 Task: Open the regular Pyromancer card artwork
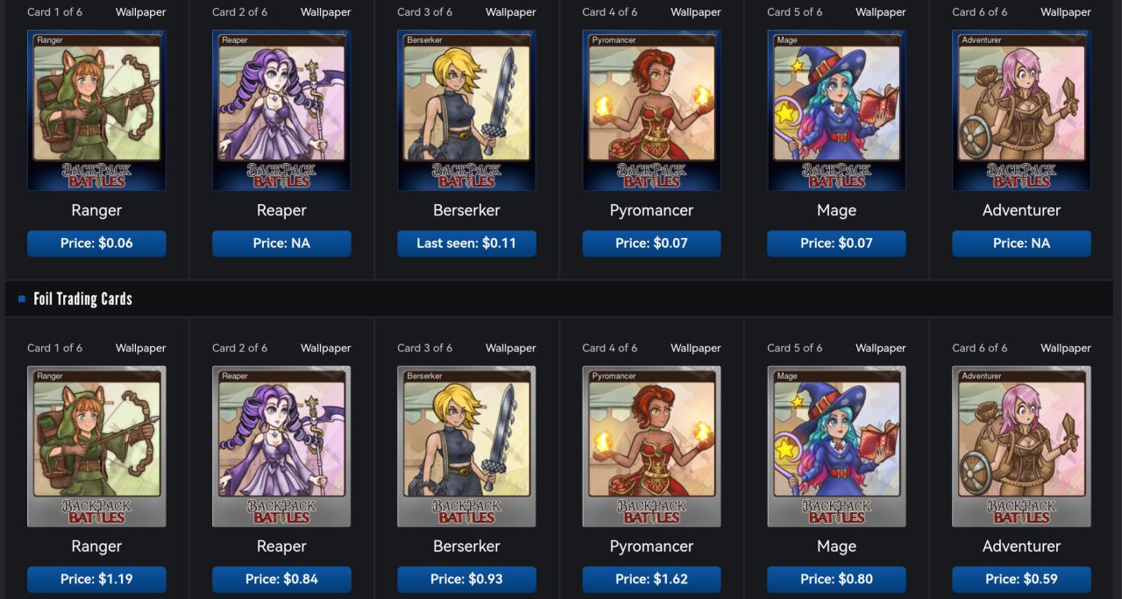click(x=651, y=110)
